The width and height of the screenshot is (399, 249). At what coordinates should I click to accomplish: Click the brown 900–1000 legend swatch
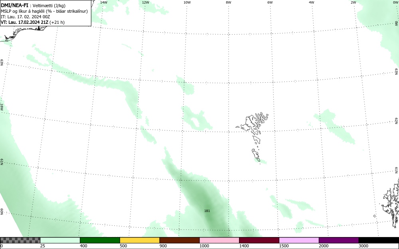[x=180, y=240]
